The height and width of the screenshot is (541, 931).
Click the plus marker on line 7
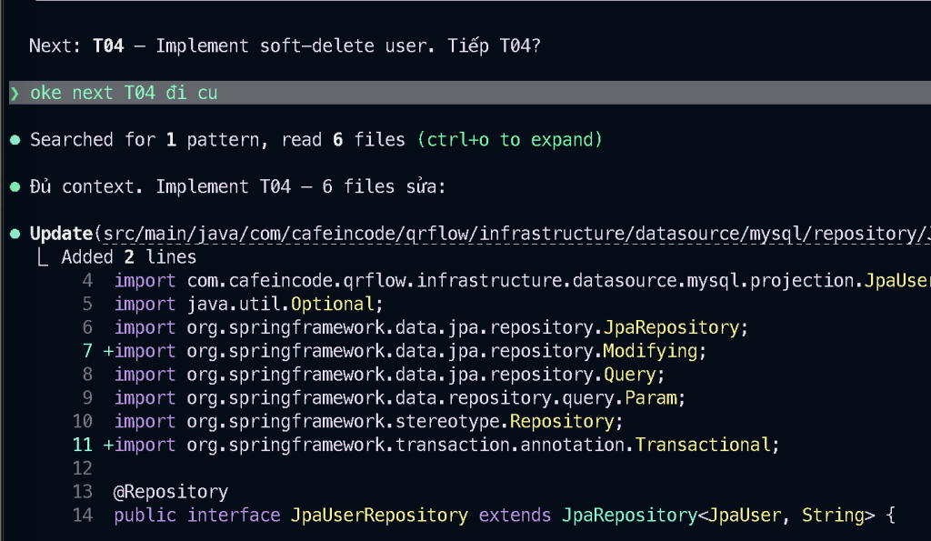(x=107, y=351)
